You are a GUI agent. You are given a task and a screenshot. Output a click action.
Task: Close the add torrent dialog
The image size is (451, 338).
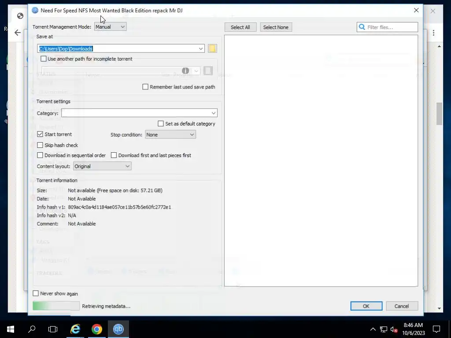coord(416,11)
